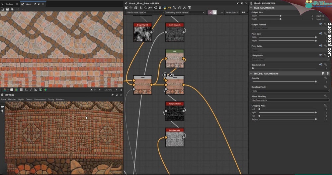Open the Filter by Node Type dropdown
332x175 pixels.
click(154, 13)
